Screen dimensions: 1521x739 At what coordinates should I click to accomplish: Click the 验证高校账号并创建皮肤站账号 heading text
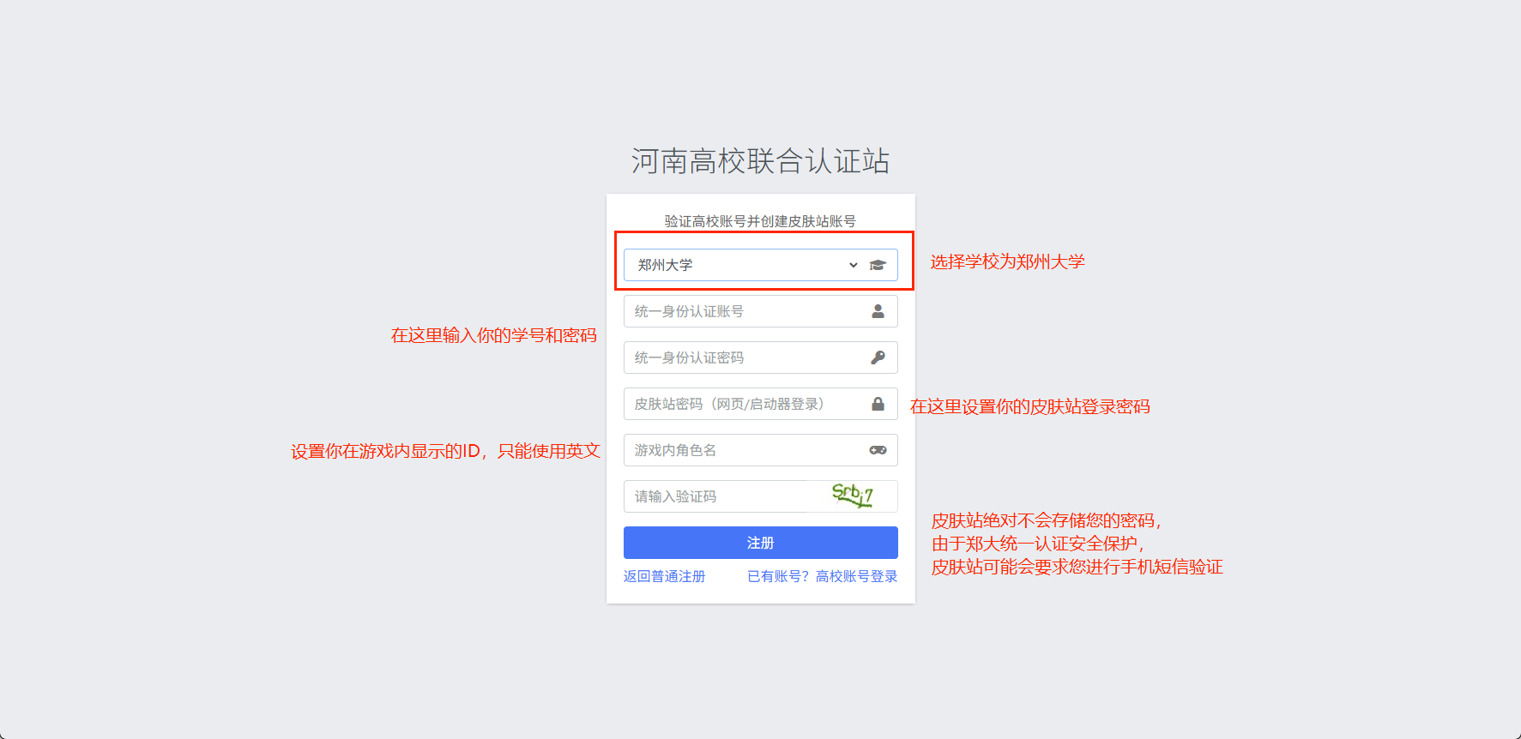point(761,221)
